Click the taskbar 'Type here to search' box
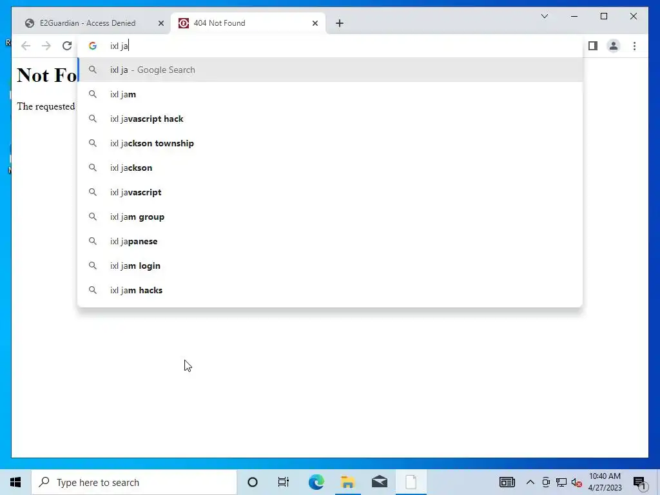 click(x=134, y=482)
